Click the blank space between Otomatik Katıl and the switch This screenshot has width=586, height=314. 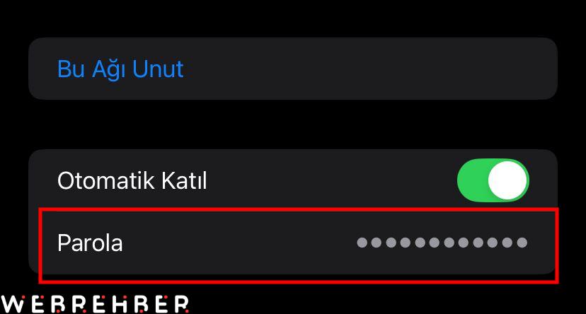pyautogui.click(x=332, y=181)
